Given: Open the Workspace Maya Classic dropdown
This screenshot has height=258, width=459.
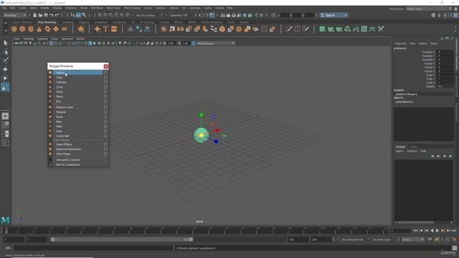Looking at the screenshot, I should click(429, 9).
